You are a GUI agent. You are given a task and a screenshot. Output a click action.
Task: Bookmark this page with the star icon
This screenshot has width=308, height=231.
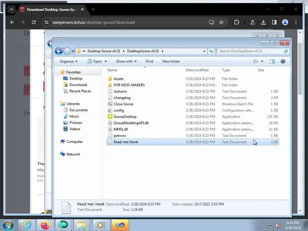[x=221, y=22]
